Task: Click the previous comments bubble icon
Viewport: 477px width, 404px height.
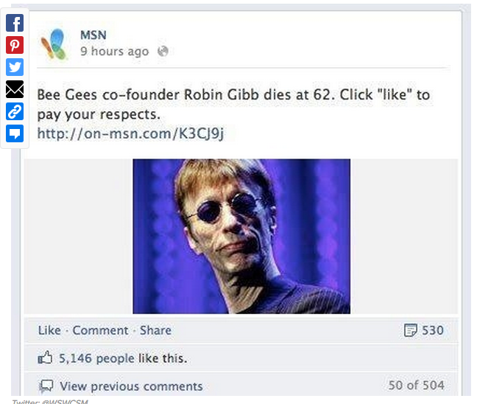Action: pyautogui.click(x=46, y=386)
